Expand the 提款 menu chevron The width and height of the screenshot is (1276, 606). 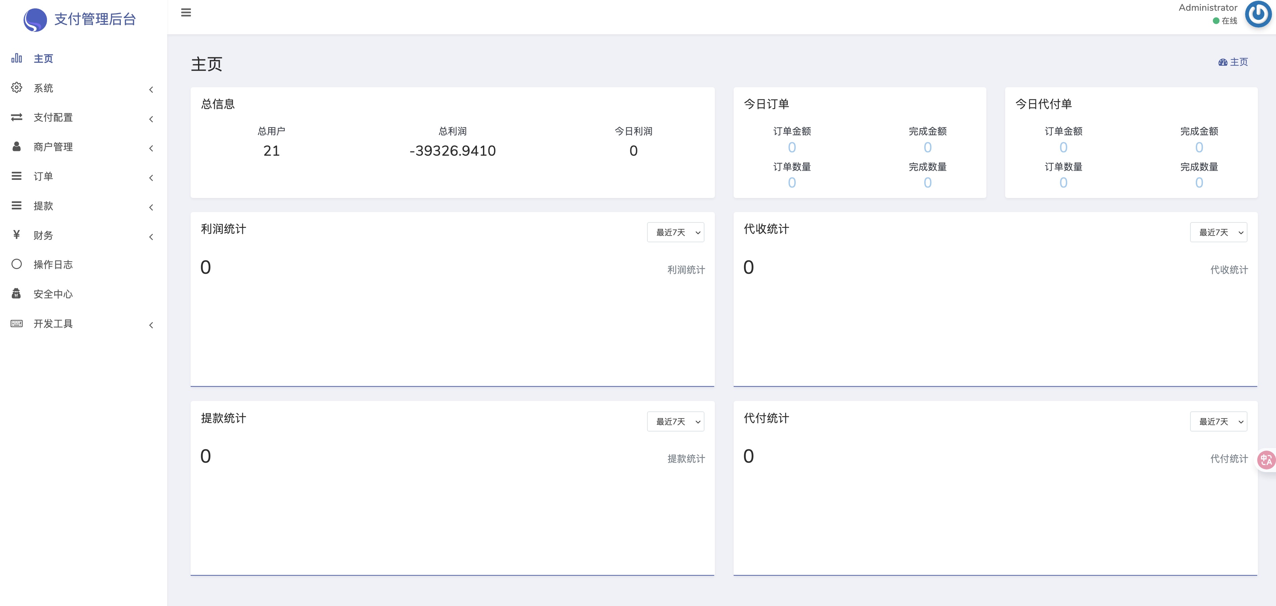[151, 207]
